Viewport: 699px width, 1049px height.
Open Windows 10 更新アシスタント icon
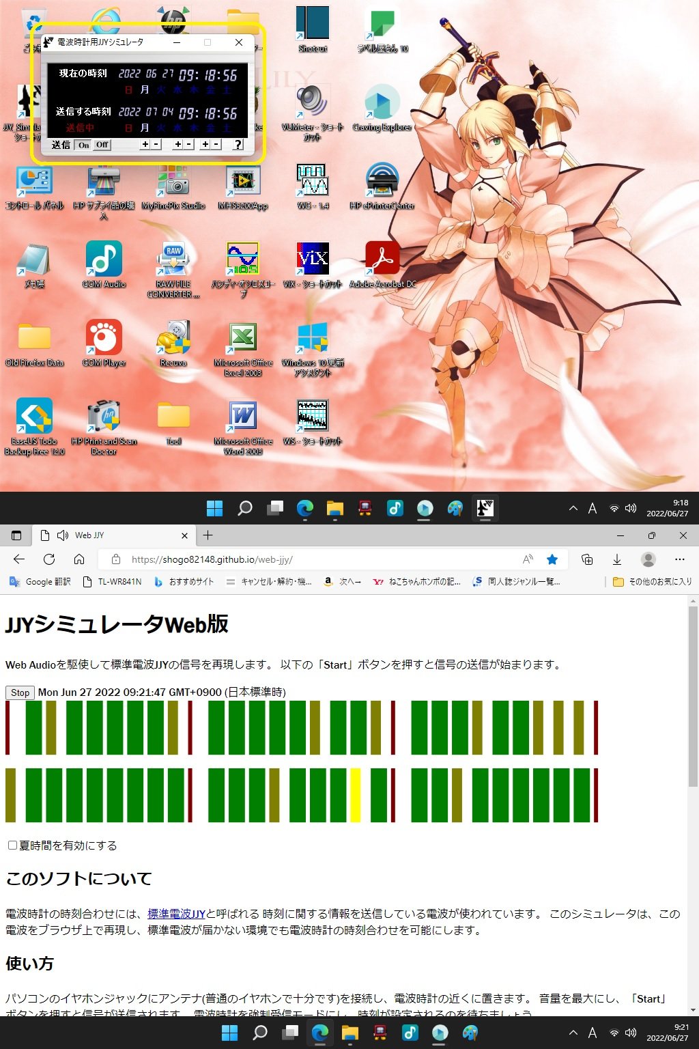(313, 349)
